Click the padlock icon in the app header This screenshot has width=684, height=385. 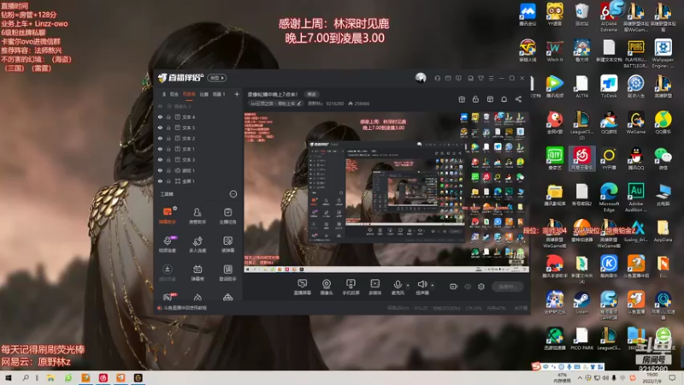[475, 99]
